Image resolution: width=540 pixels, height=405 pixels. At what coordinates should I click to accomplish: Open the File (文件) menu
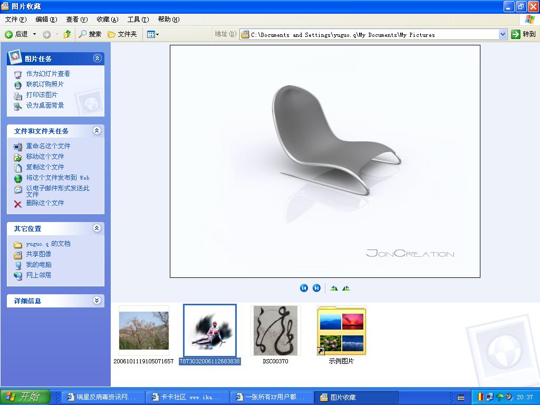15,20
